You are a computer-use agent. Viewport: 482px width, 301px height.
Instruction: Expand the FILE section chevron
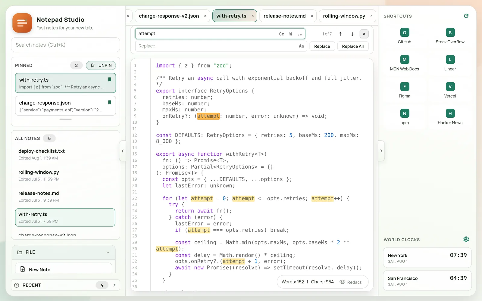pos(108,252)
